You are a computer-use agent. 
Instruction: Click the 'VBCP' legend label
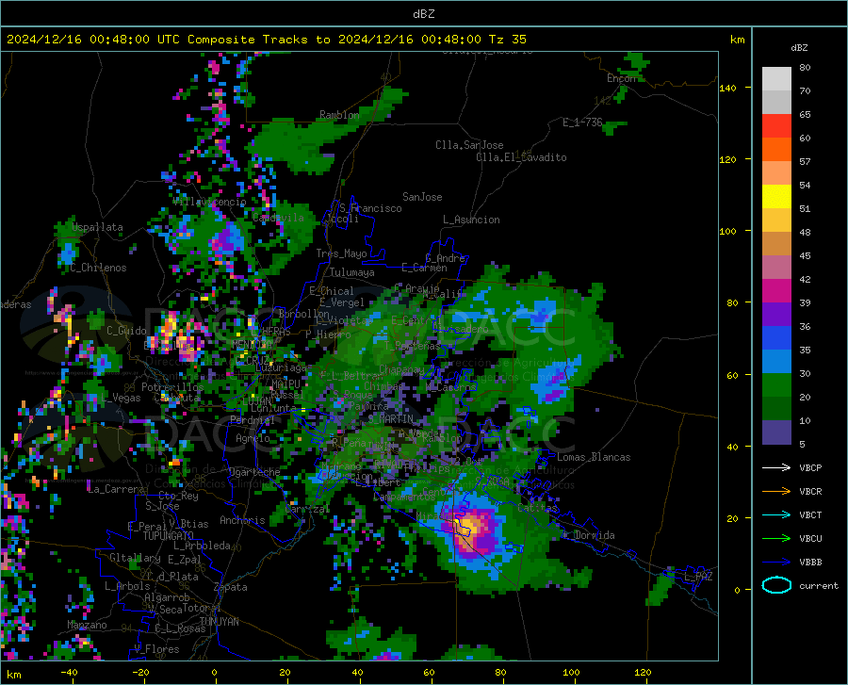coord(810,467)
